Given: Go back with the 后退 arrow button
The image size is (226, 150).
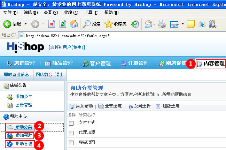Looking at the screenshot, I should point(7,24).
